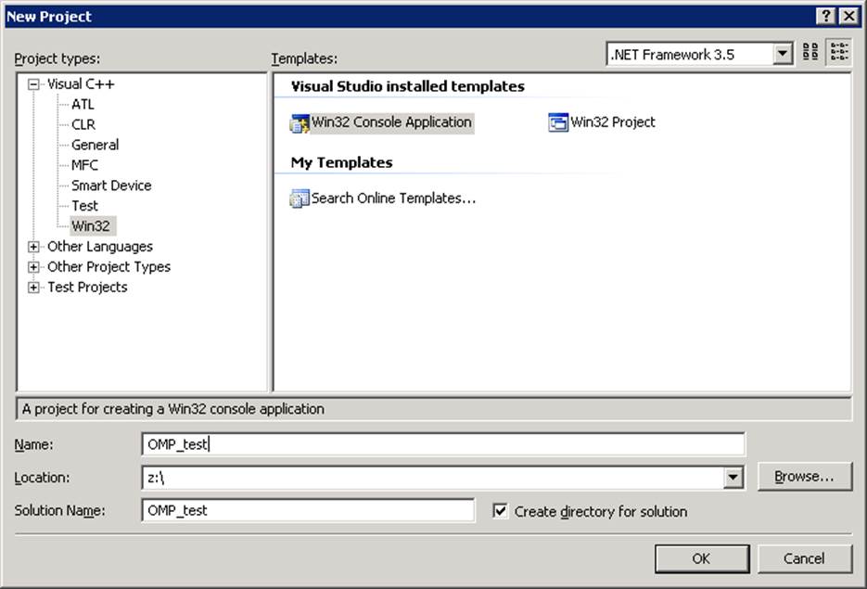Select Other Languages tree label
867x589 pixels.
click(100, 247)
